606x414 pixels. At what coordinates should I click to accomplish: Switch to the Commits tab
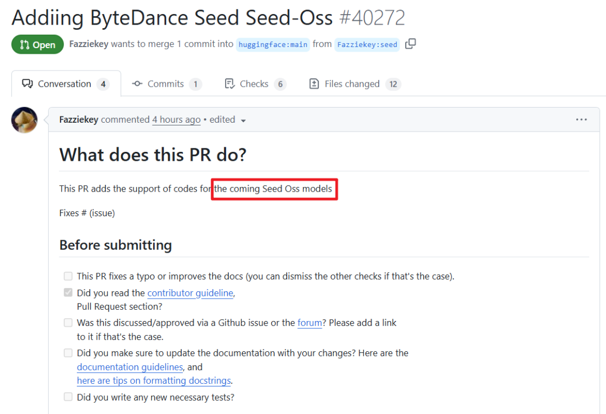(166, 84)
